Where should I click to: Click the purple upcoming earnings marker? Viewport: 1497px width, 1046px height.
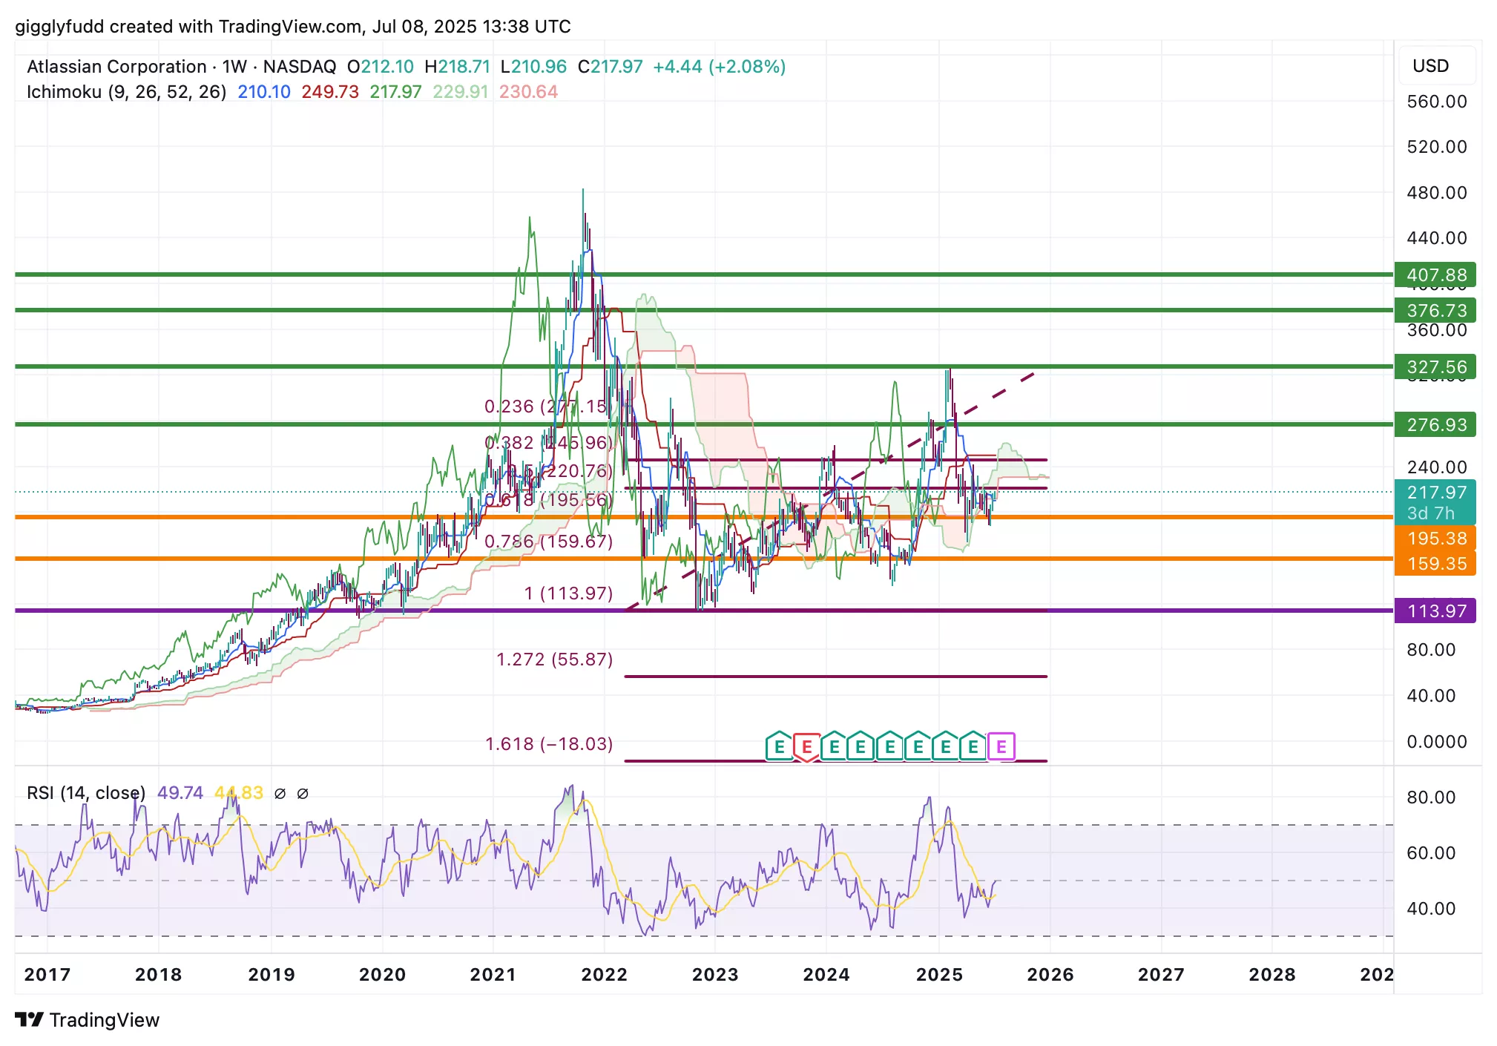coord(1001,746)
